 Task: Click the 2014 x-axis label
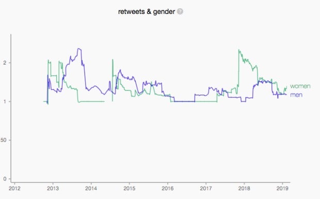[x=91, y=188]
